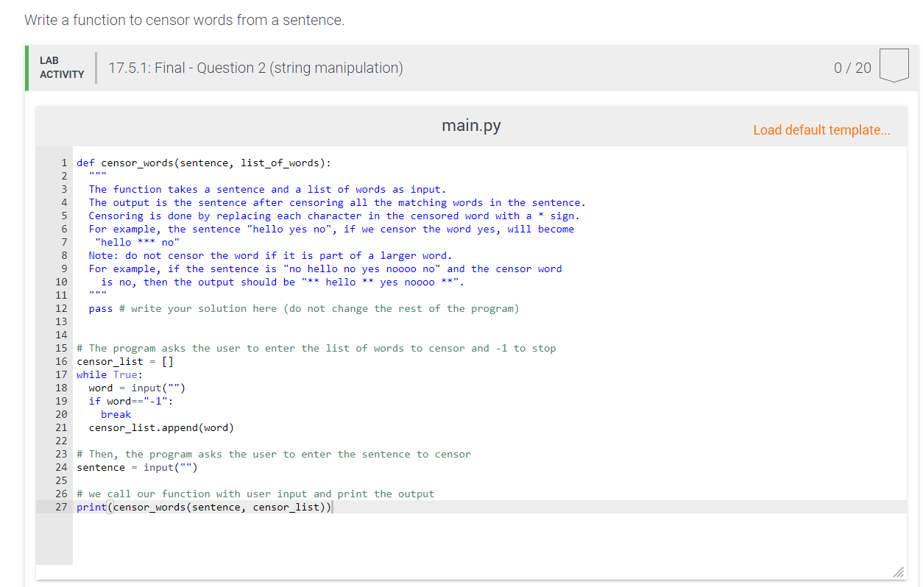923x587 pixels.
Task: Click the green LAB ACTIVITY sidebar bar
Action: (x=26, y=68)
